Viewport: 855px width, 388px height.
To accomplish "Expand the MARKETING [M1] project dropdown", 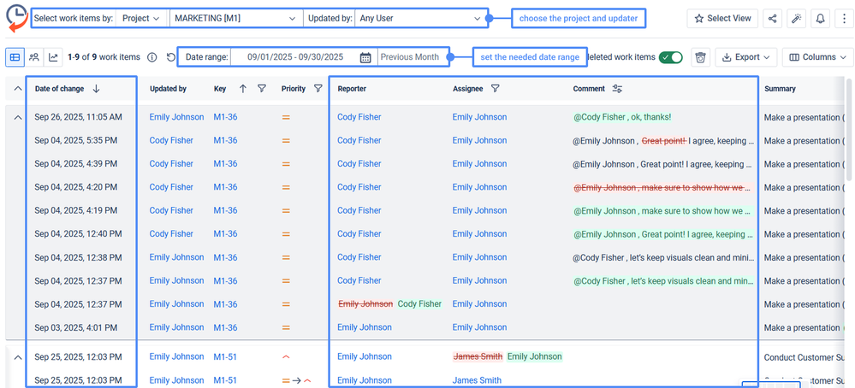I will pyautogui.click(x=235, y=18).
